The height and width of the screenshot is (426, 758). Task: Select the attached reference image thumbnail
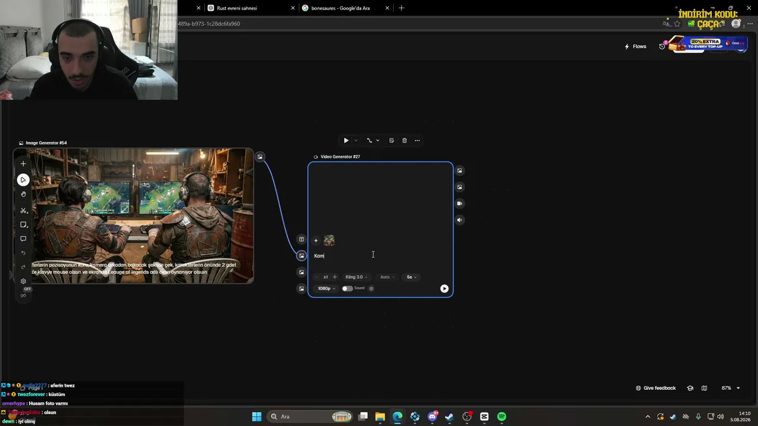click(x=329, y=240)
